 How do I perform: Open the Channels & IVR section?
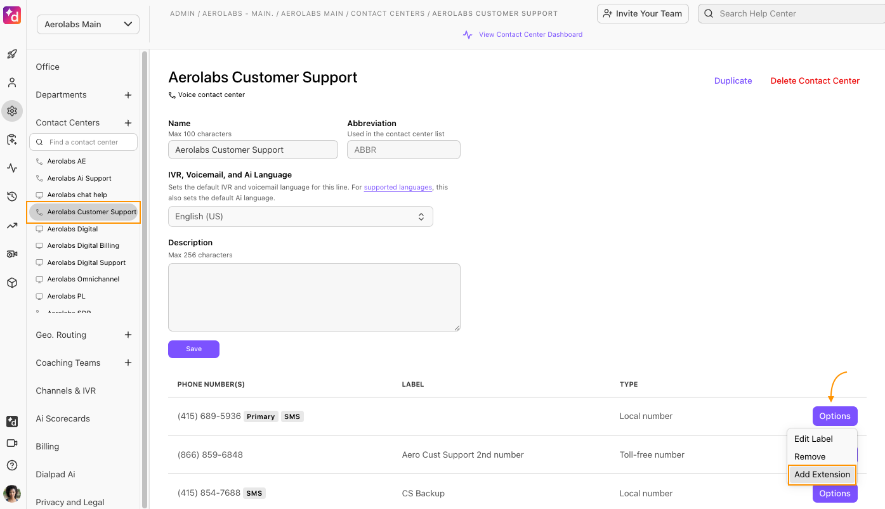[66, 391]
